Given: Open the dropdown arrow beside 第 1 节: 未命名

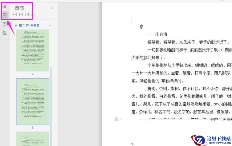Looking at the screenshot, I should pos(50,26).
